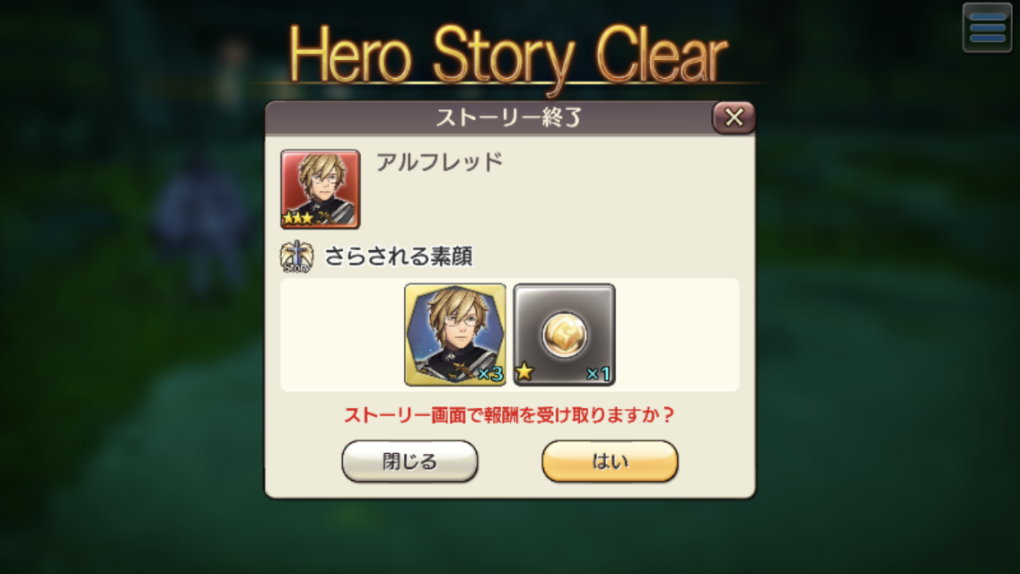The image size is (1020, 574).
Task: Click the ×3 quantity on hero shard
Action: coord(490,374)
